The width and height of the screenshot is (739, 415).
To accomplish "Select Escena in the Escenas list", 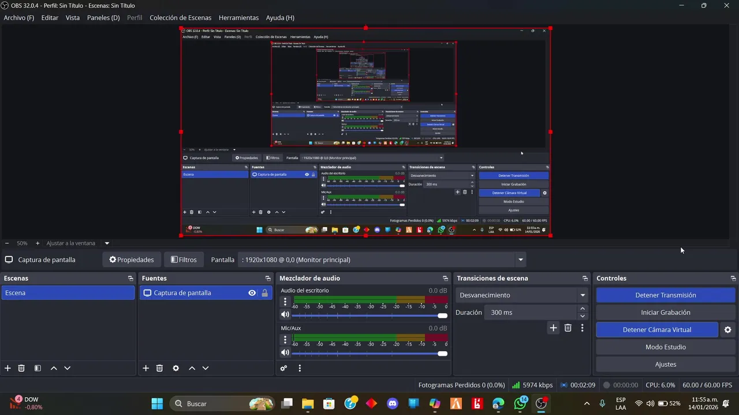I will pyautogui.click(x=68, y=293).
